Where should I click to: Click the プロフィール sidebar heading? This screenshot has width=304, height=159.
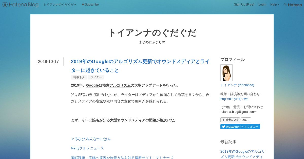(233, 60)
